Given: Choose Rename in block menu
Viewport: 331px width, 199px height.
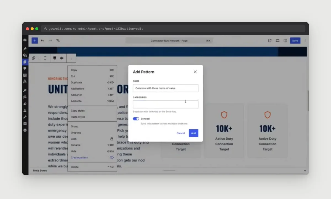Looking at the screenshot, I should click(92, 145).
